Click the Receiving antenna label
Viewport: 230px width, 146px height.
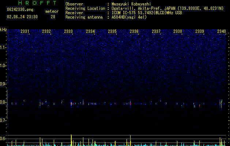click(x=84, y=17)
